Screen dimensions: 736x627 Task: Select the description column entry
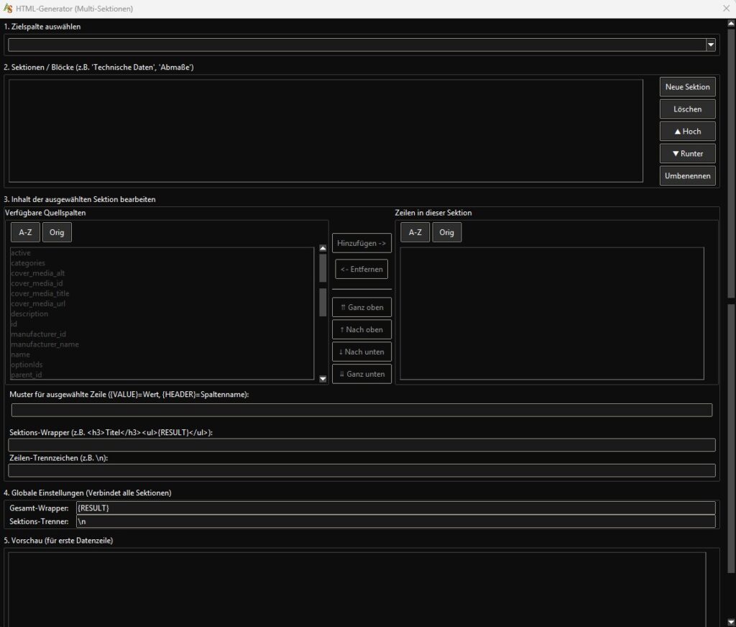29,313
